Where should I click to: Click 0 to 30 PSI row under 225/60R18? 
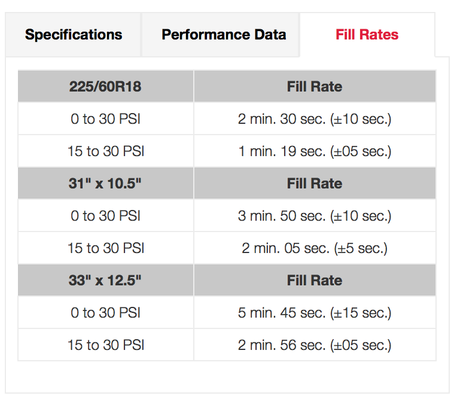tap(106, 119)
